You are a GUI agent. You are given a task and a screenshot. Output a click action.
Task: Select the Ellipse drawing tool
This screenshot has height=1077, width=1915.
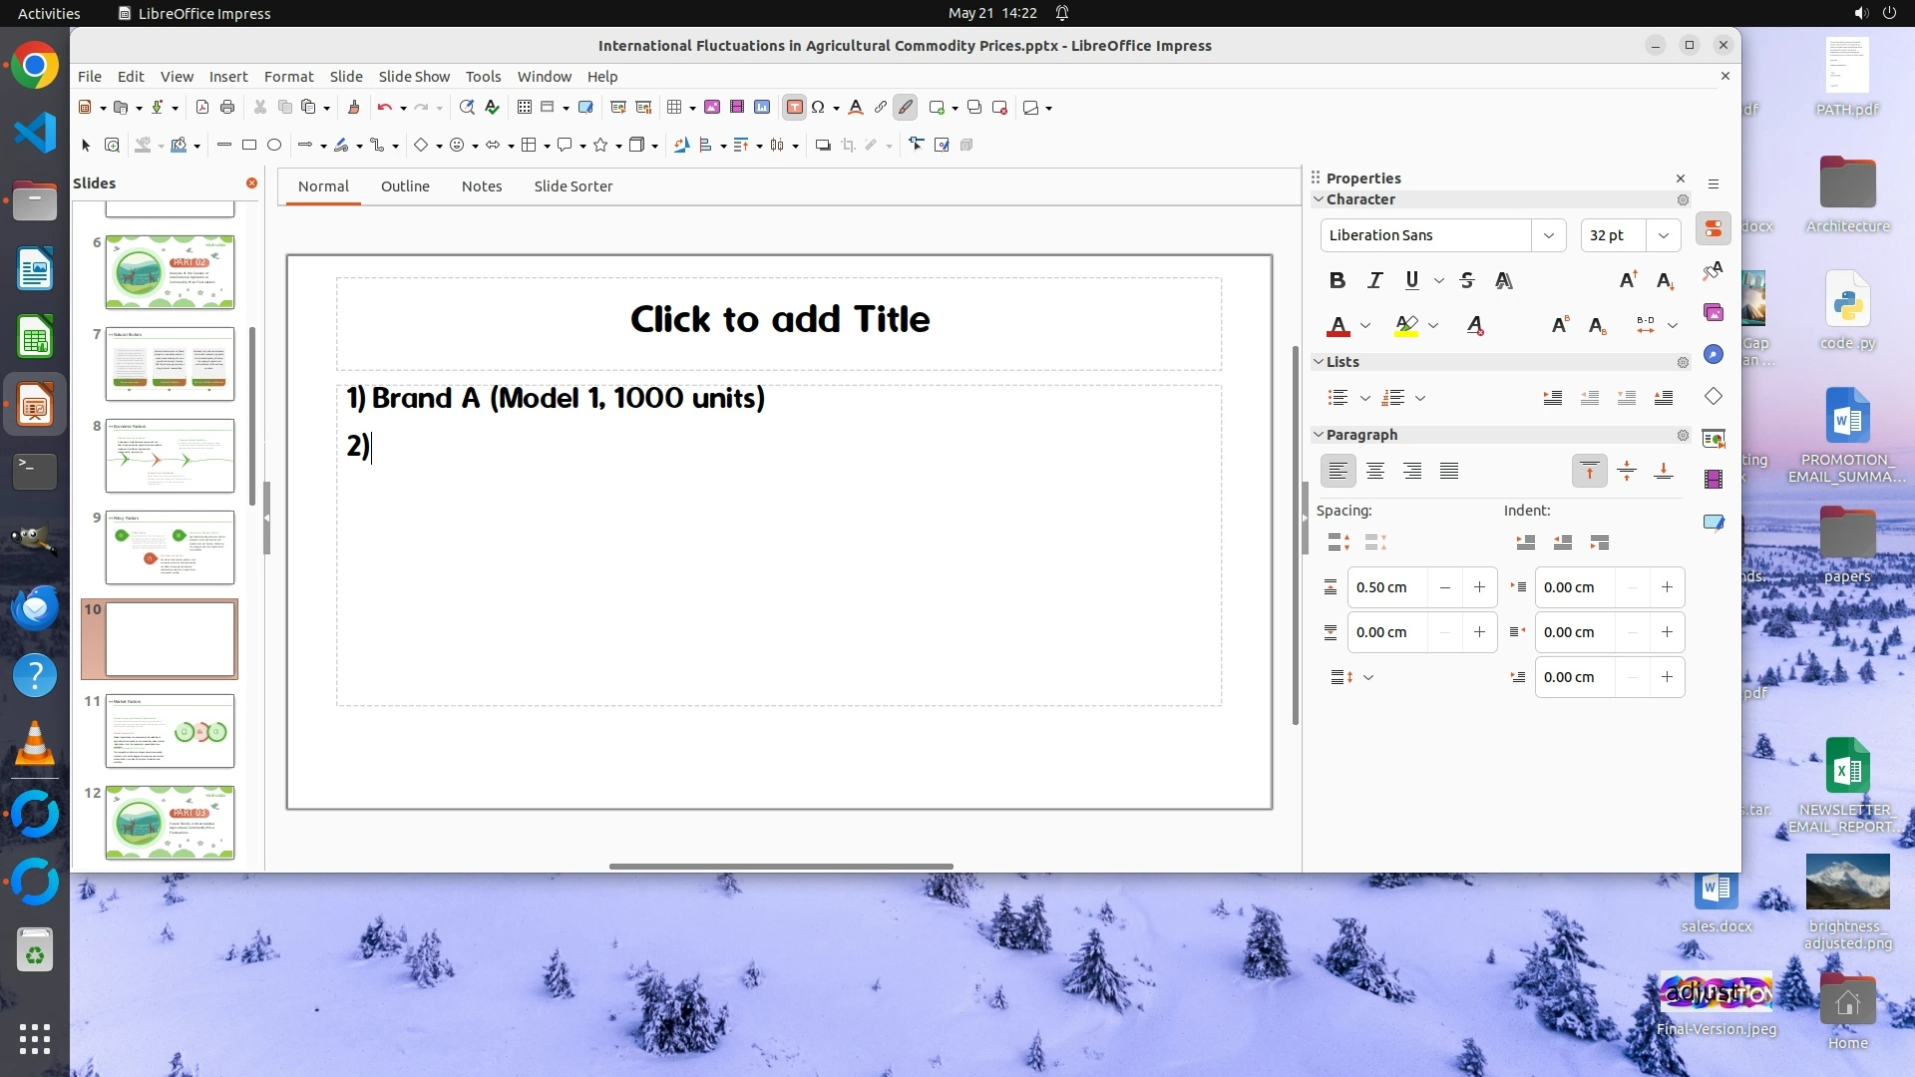[274, 146]
